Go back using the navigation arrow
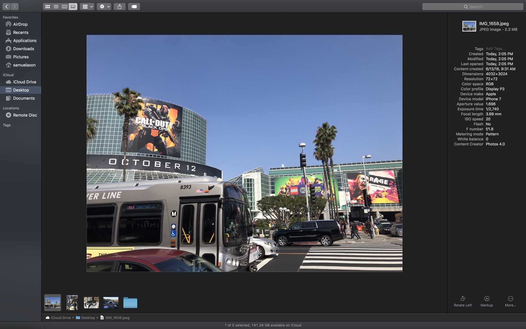The width and height of the screenshot is (526, 329). (6, 6)
